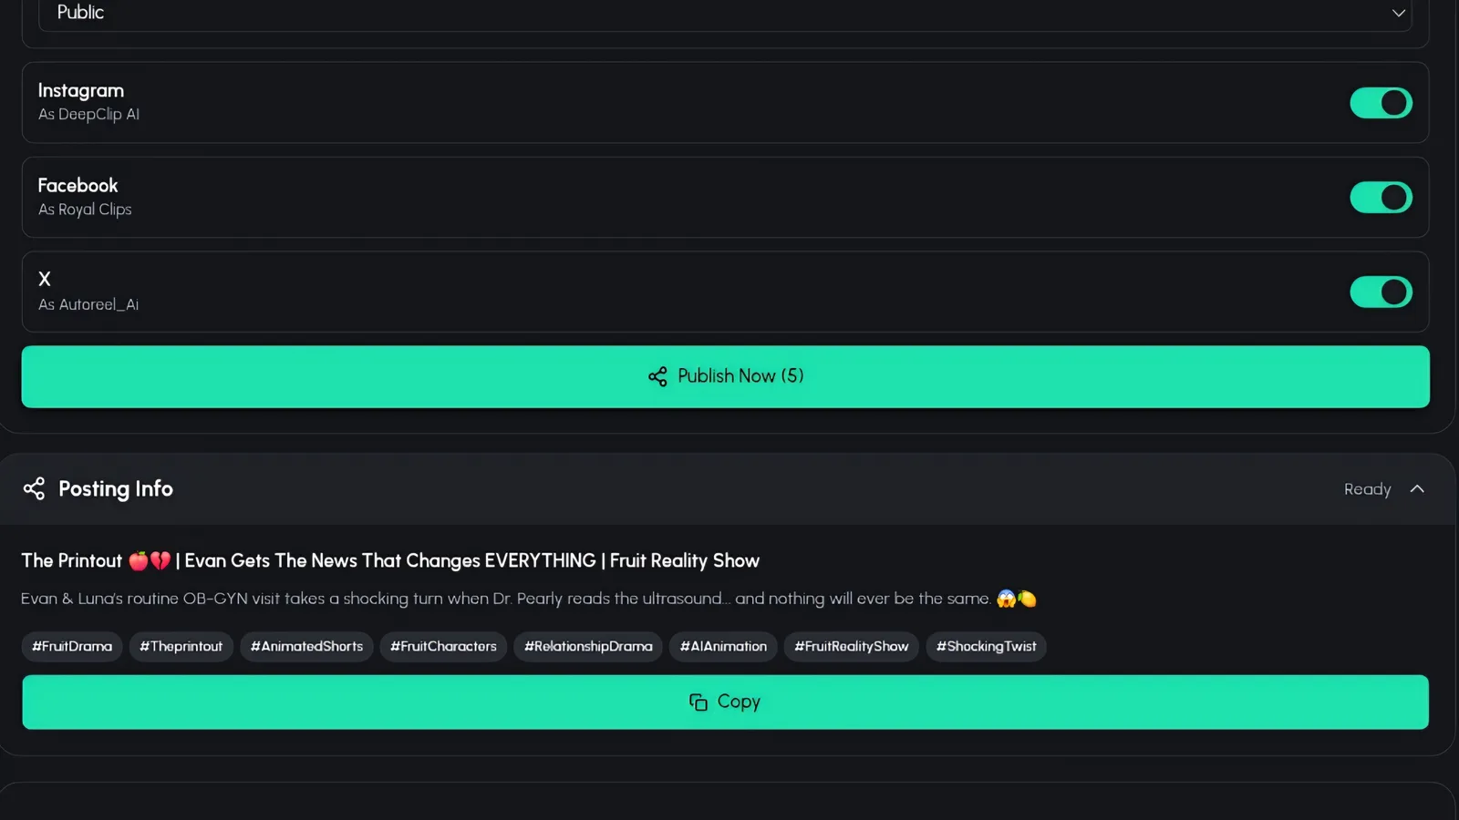Click description text starting 'Evan & Luna's routine'
Image resolution: width=1459 pixels, height=820 pixels.
[x=529, y=599]
